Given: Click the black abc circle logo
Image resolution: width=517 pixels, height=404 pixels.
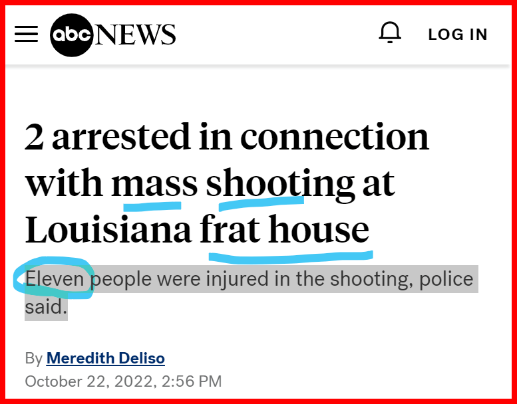Looking at the screenshot, I should click(x=72, y=34).
